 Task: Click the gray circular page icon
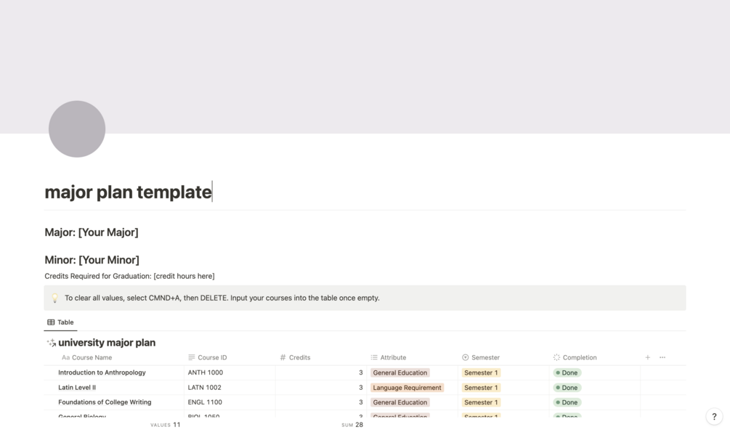(x=77, y=129)
